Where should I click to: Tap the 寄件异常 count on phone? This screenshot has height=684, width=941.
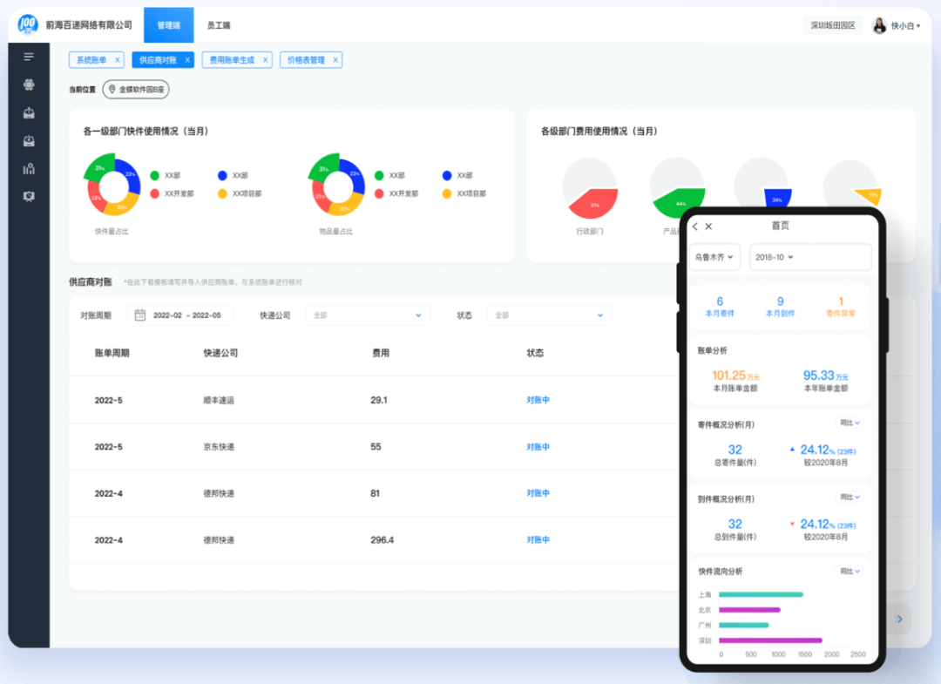(841, 307)
